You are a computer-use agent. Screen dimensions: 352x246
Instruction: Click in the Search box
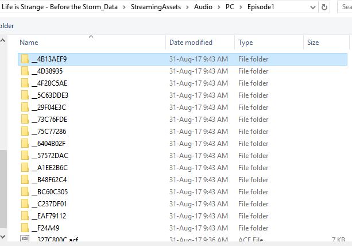pyautogui.click(x=345, y=7)
